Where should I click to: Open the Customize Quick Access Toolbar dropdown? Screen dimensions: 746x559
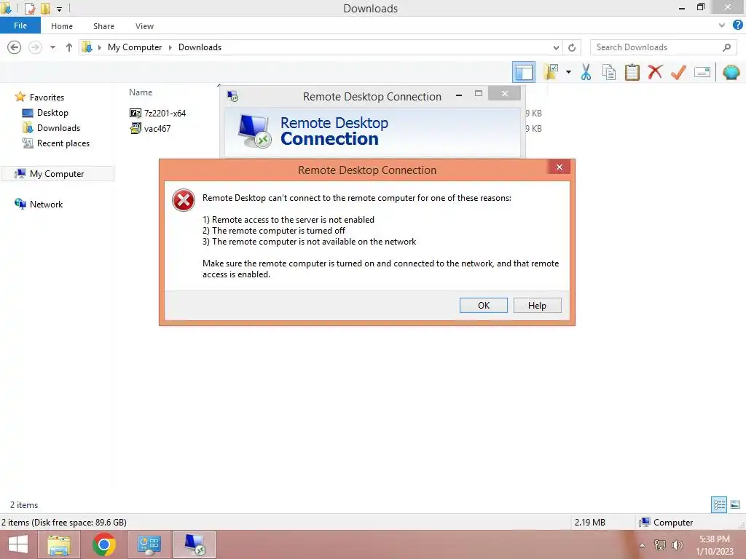(60, 9)
